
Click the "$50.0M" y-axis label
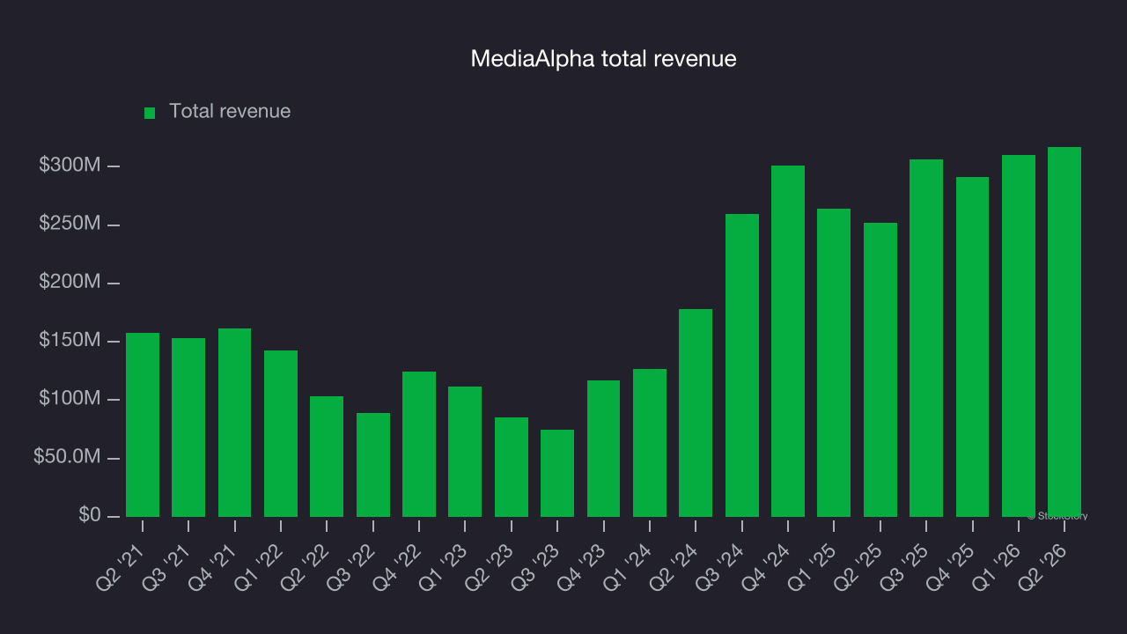pos(68,458)
